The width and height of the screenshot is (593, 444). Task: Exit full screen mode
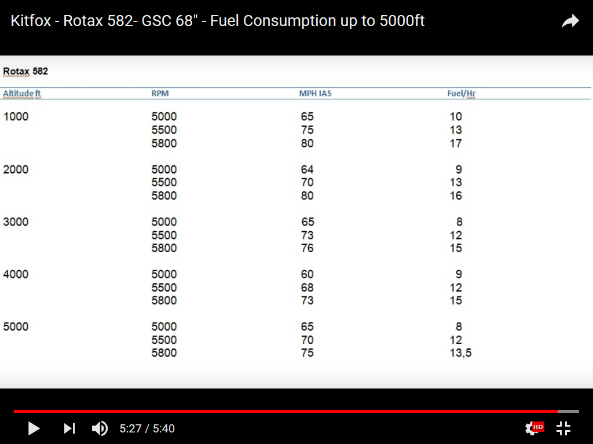tap(563, 428)
